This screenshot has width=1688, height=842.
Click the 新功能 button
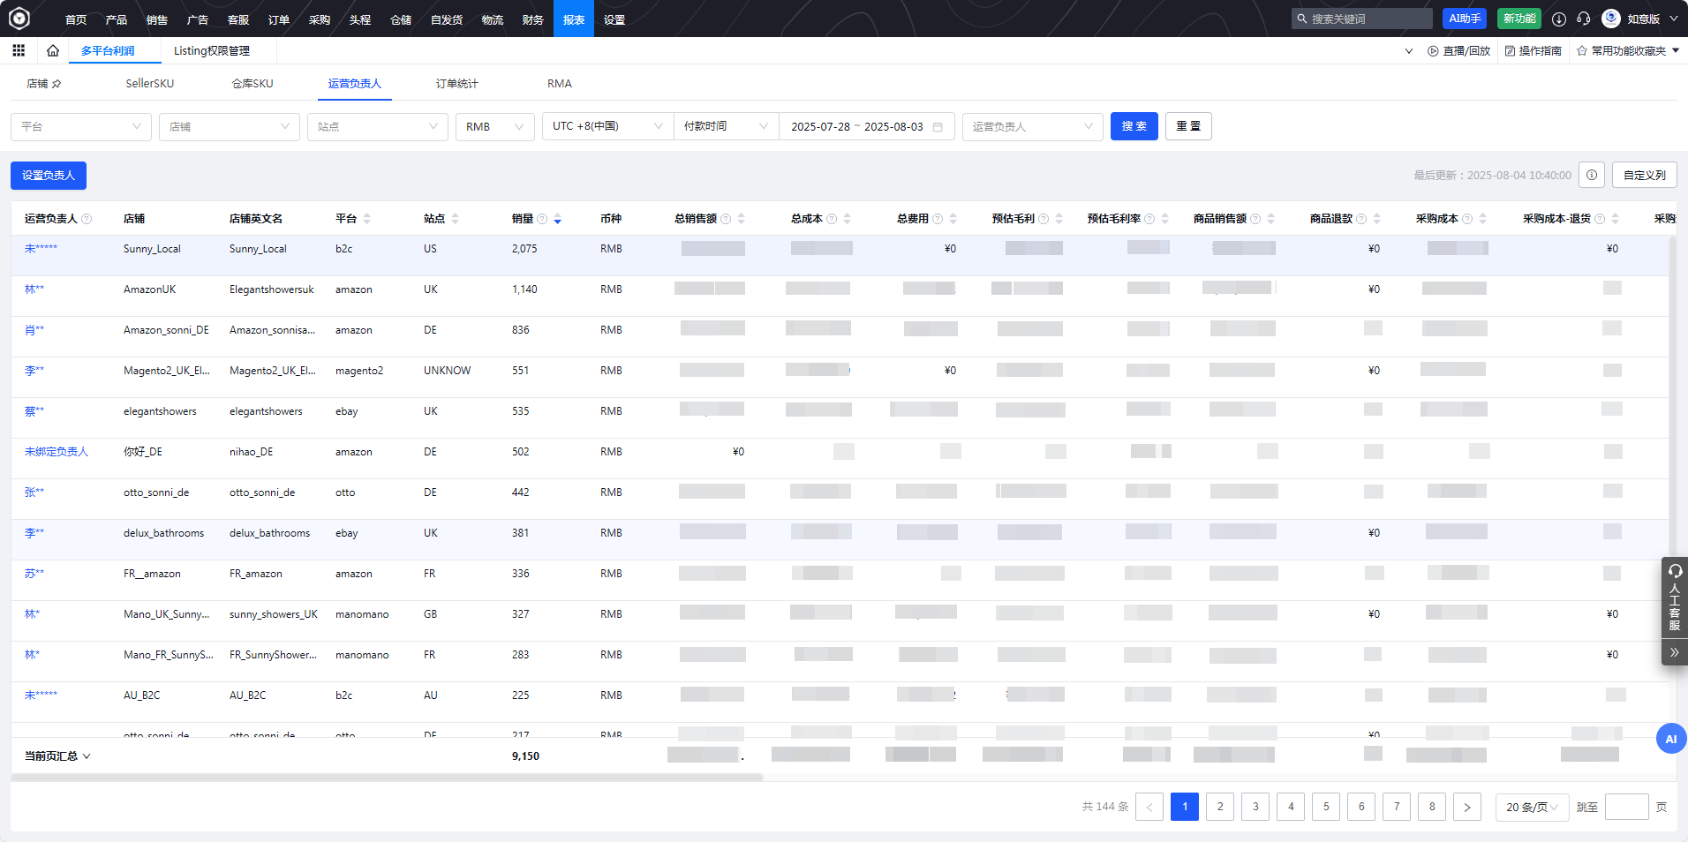pos(1519,19)
